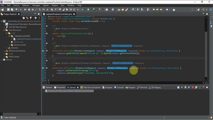Click the New file toolbar icon
Image resolution: width=213 pixels, height=120 pixels.
2,10
